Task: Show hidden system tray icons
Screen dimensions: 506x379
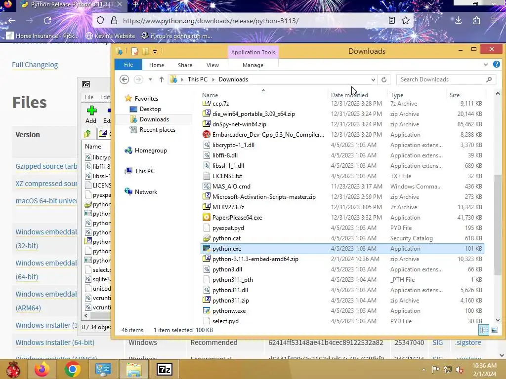Action: [x=423, y=370]
